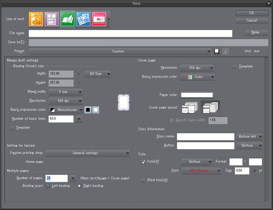Screen dimensions: 273x210
Task: Choose the separate pages cover layout icon
Action: coord(210,108)
